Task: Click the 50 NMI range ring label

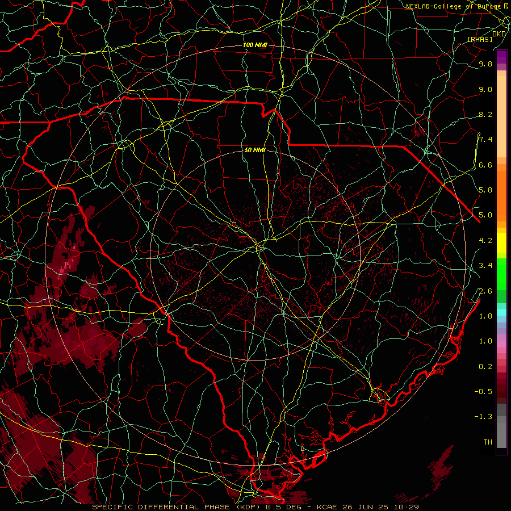Action: point(255,150)
